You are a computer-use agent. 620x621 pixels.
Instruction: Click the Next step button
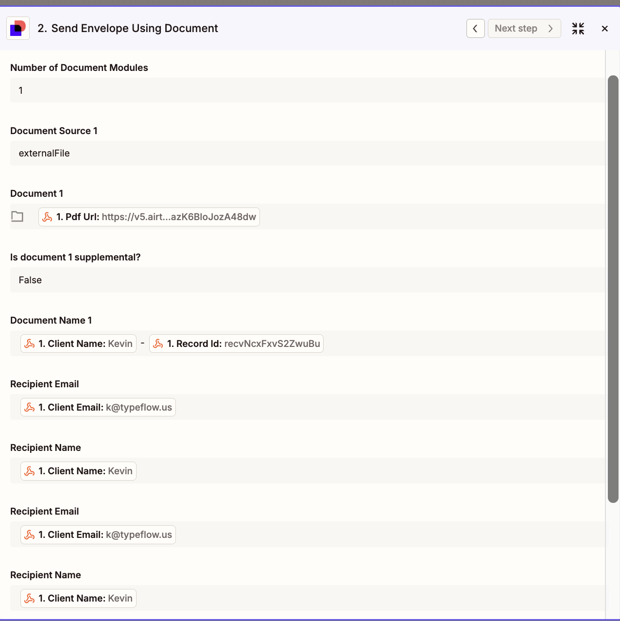click(x=524, y=29)
